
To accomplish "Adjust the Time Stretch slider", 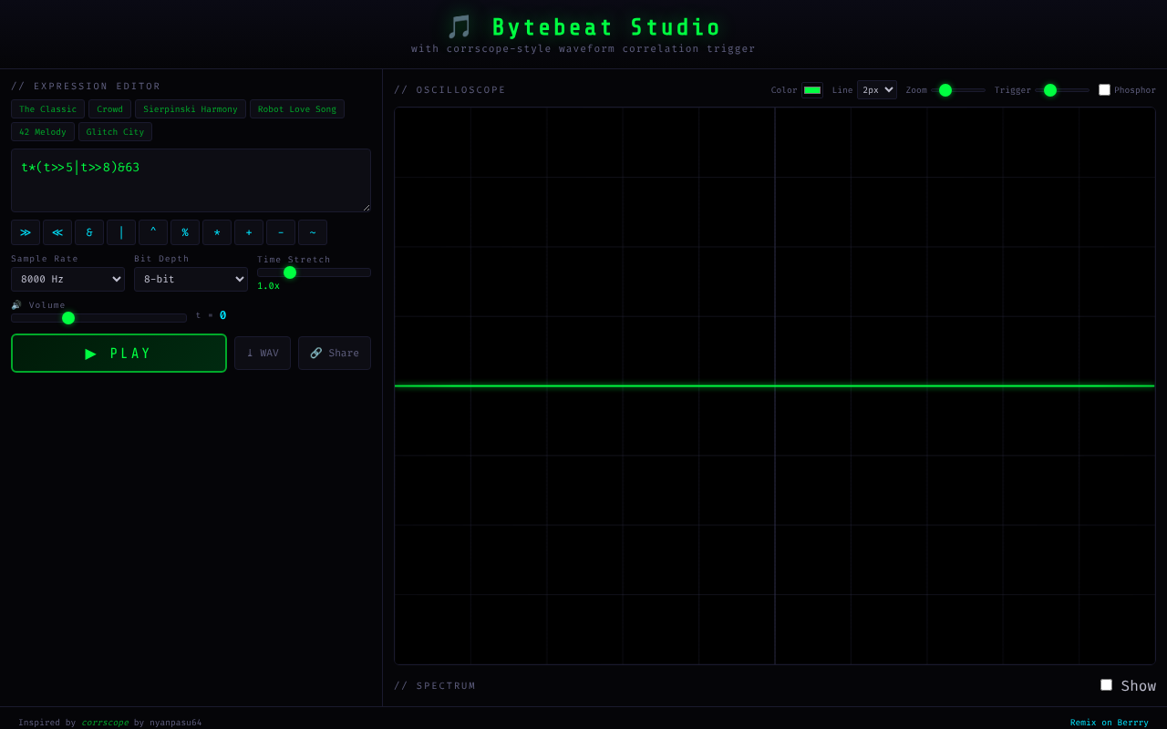I will click(x=314, y=272).
